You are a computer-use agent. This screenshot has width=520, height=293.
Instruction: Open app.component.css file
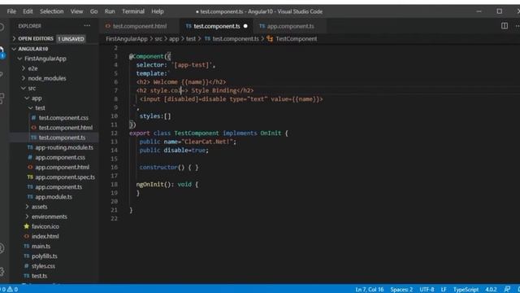point(60,157)
